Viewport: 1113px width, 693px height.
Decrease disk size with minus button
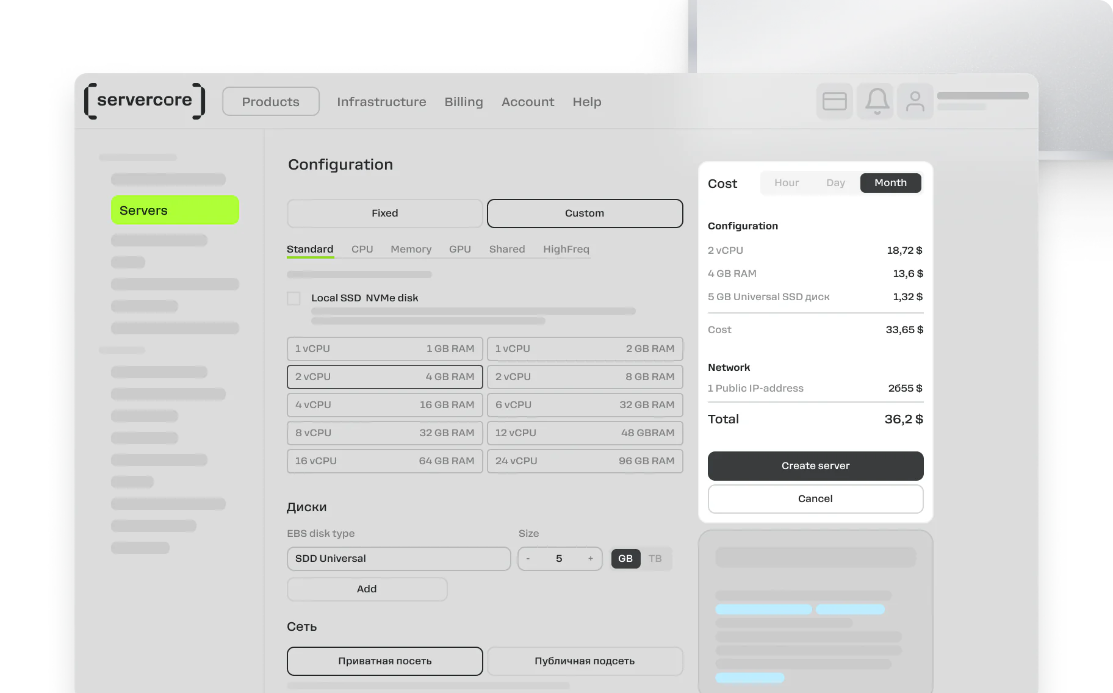click(x=528, y=559)
